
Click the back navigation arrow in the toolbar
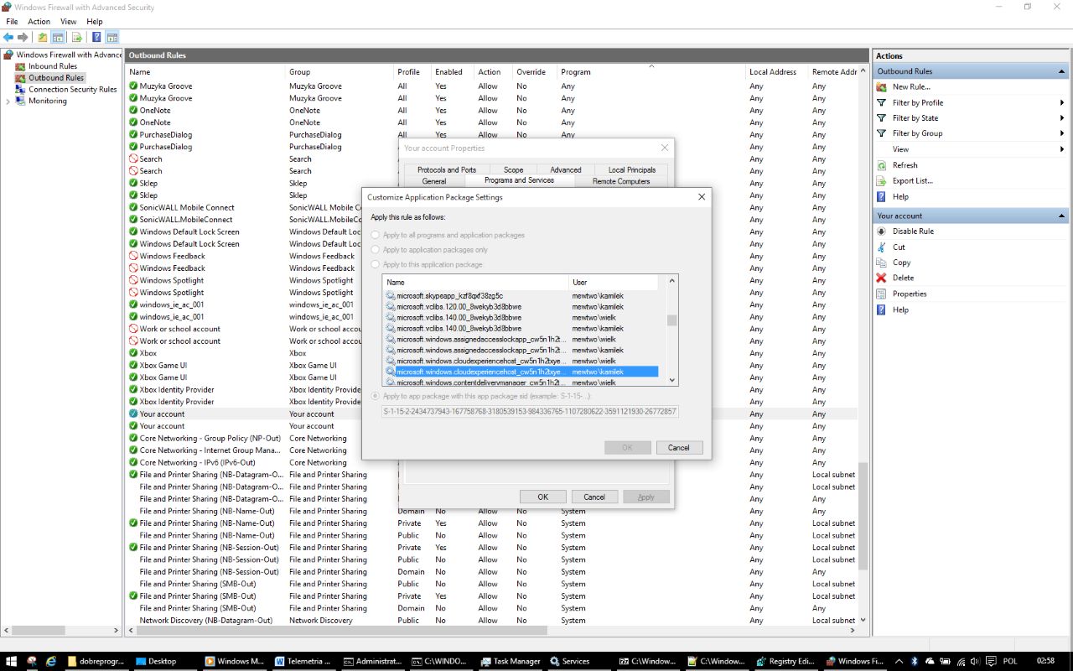tap(8, 36)
